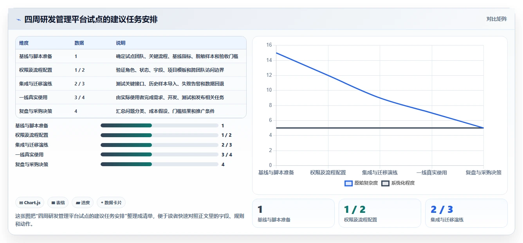Open the data card showing 1 / 2
Image resolution: width=523 pixels, height=243 pixels.
380,213
